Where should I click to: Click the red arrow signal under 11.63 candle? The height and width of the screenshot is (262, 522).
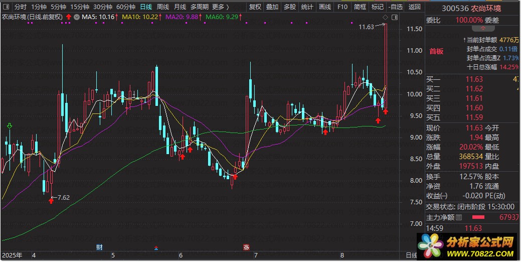point(386,111)
